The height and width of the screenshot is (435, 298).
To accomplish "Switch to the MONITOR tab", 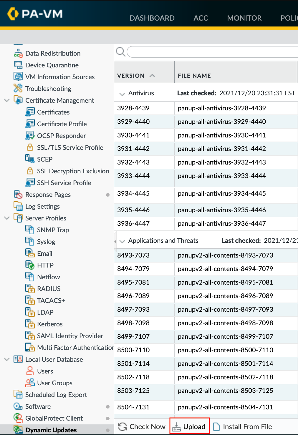I will 244,18.
